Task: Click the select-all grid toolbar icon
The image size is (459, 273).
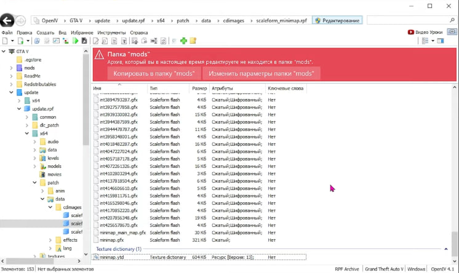Action: point(135,41)
